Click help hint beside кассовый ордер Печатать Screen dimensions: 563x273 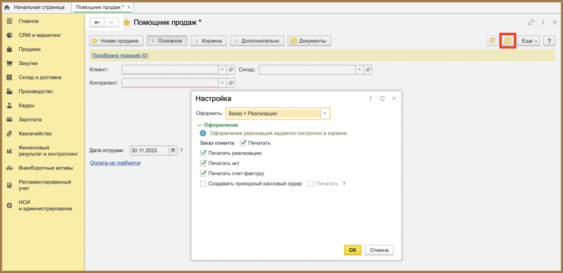pos(344,183)
